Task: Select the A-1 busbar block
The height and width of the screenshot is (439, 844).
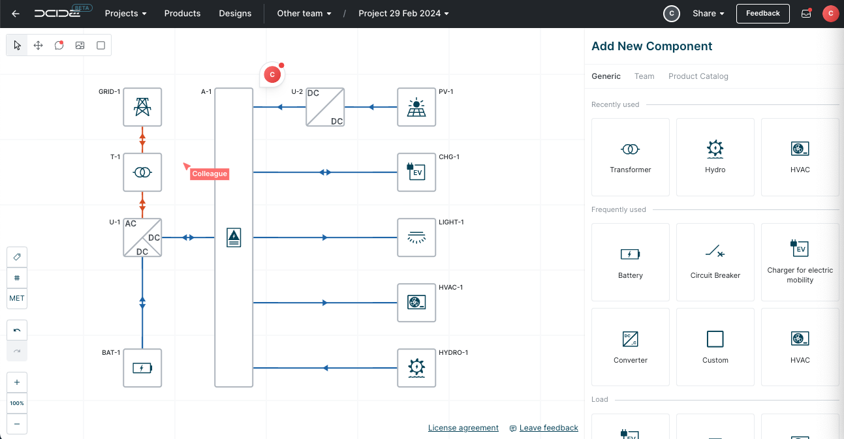Action: [x=234, y=237]
